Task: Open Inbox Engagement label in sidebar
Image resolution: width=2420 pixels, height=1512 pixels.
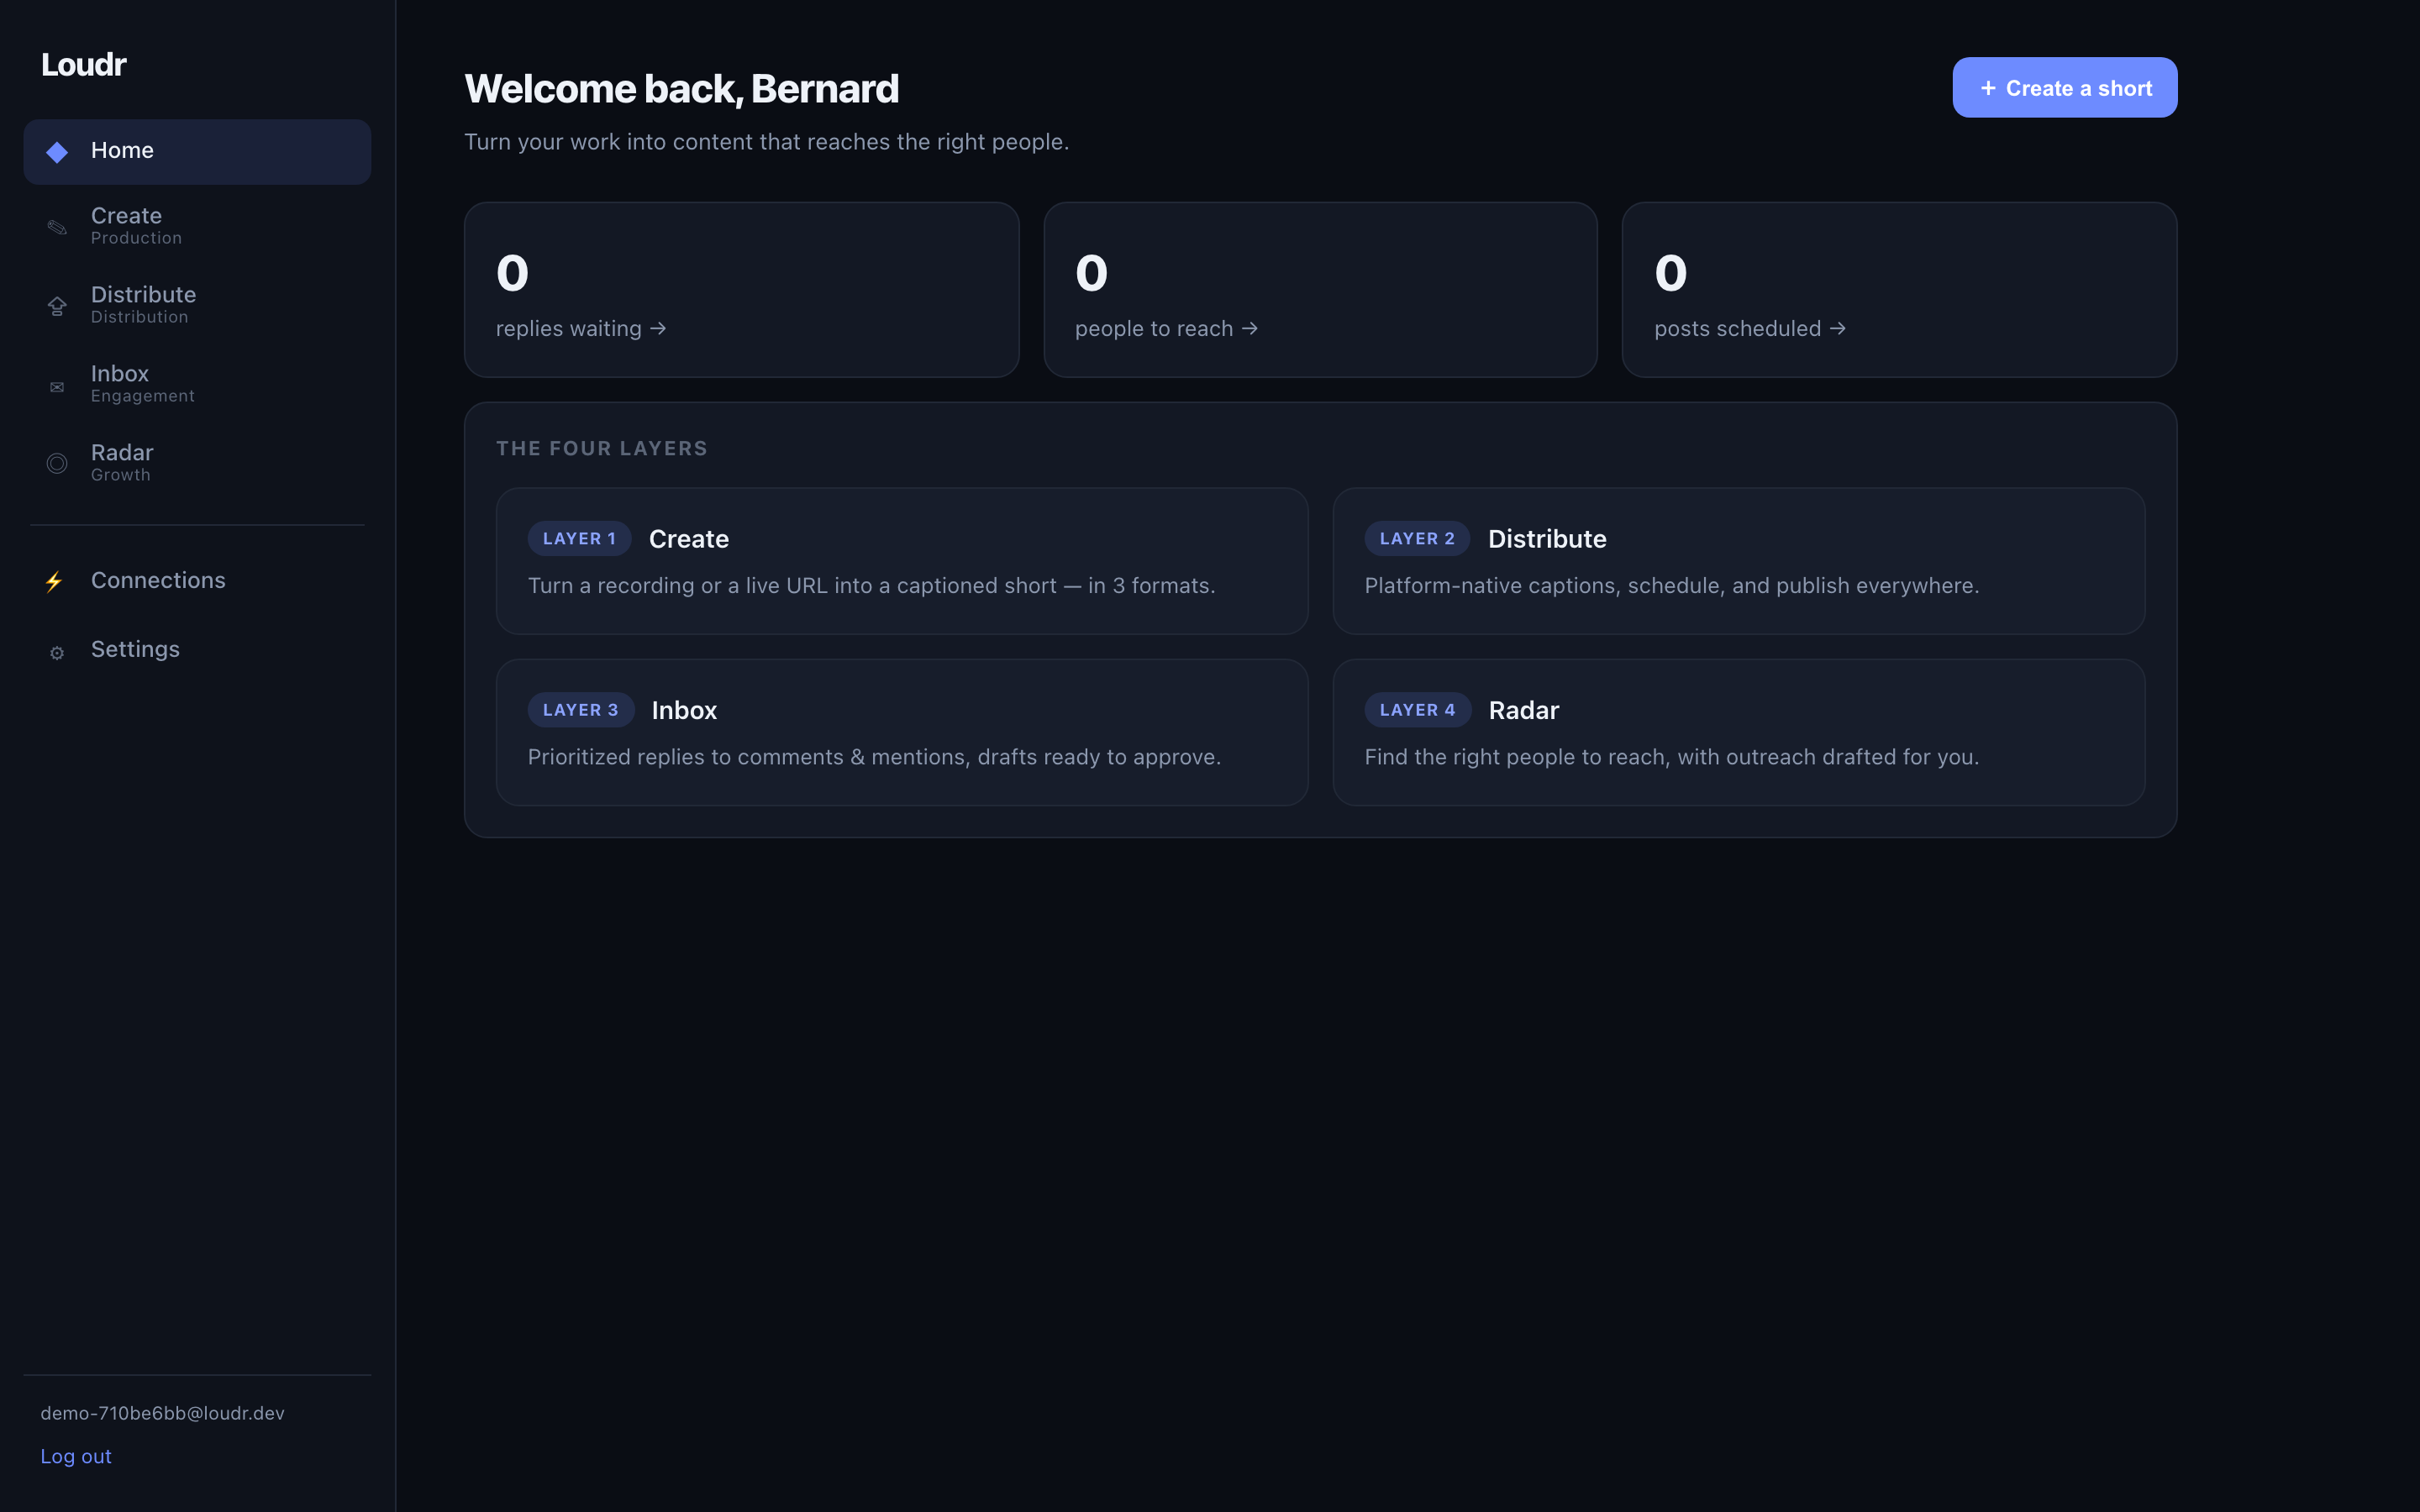Action: pyautogui.click(x=142, y=383)
